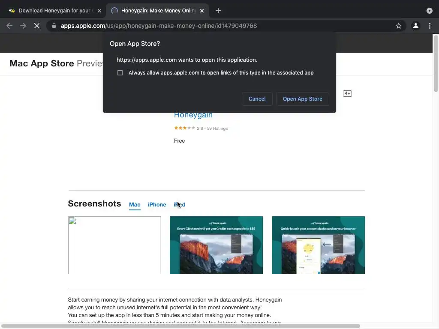Click the 4+ age rating badge
The height and width of the screenshot is (329, 439).
(347, 93)
